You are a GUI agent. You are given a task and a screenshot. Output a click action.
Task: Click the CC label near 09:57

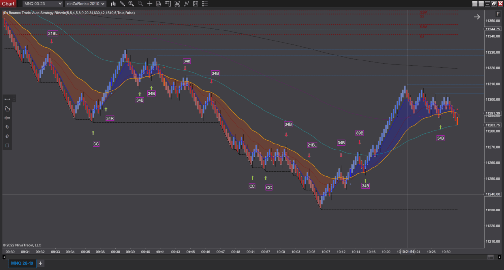coord(269,187)
